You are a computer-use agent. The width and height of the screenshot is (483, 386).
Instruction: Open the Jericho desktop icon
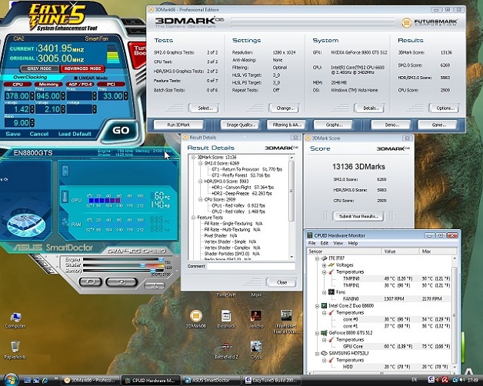(256, 316)
